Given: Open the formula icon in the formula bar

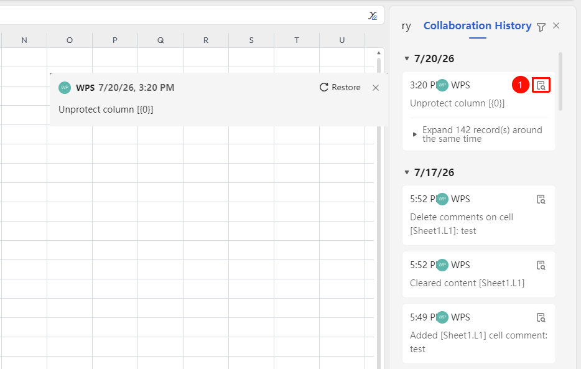Looking at the screenshot, I should tap(373, 16).
